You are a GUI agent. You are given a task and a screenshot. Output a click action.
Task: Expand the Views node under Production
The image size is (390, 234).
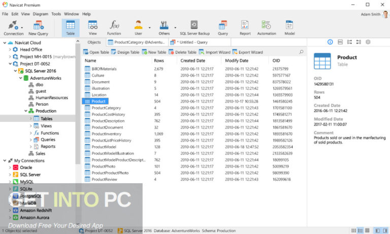31,126
